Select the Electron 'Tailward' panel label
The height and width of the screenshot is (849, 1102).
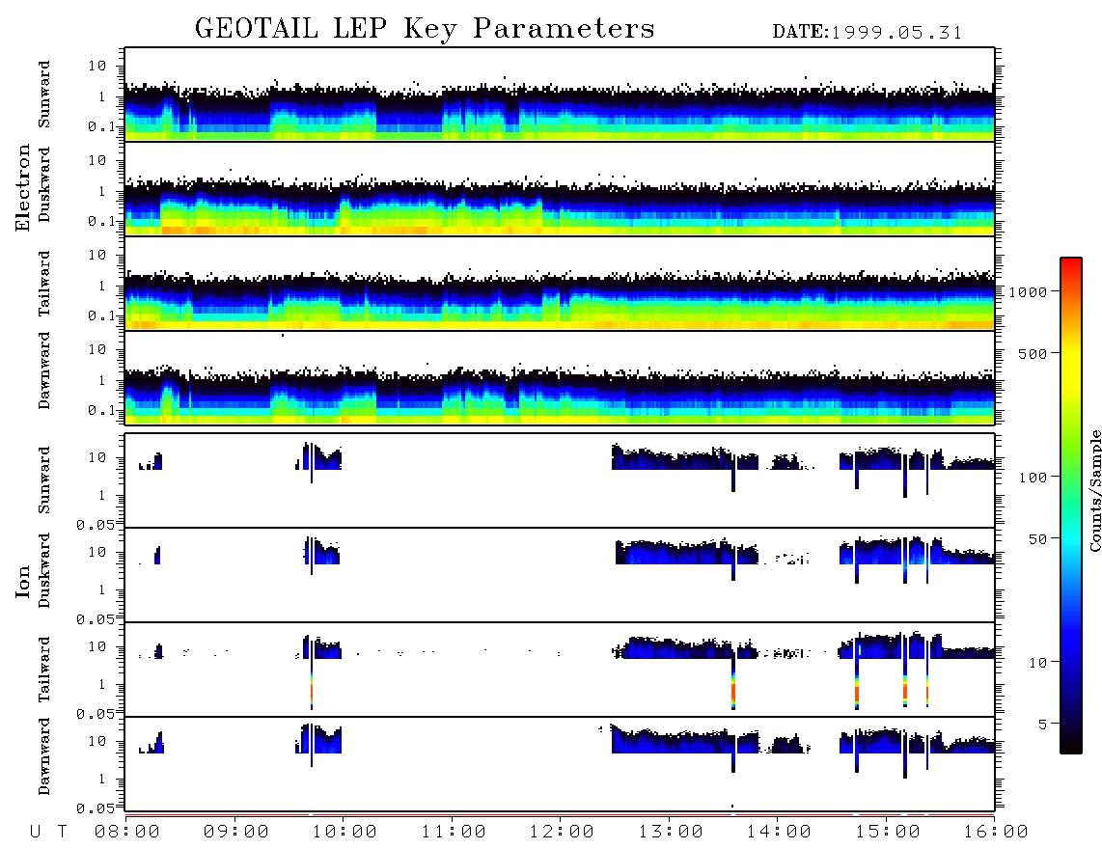[44, 284]
